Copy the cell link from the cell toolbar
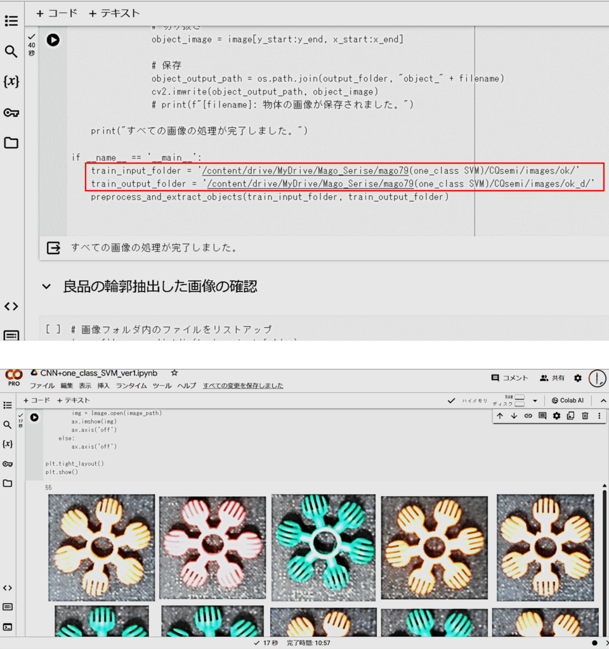This screenshot has width=609, height=649. pos(528,416)
